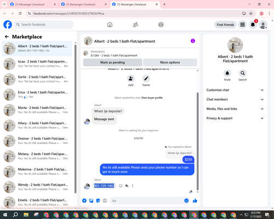Open the Friends icon in top navigation

pos(135,25)
